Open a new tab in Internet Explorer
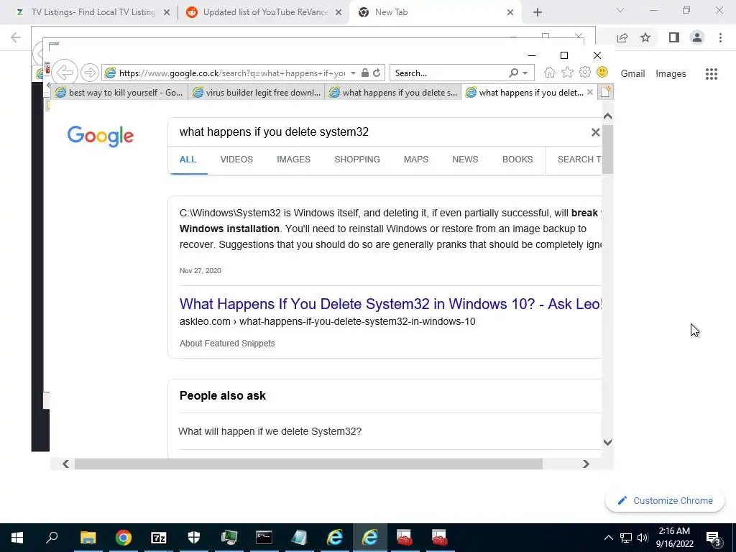 point(605,92)
